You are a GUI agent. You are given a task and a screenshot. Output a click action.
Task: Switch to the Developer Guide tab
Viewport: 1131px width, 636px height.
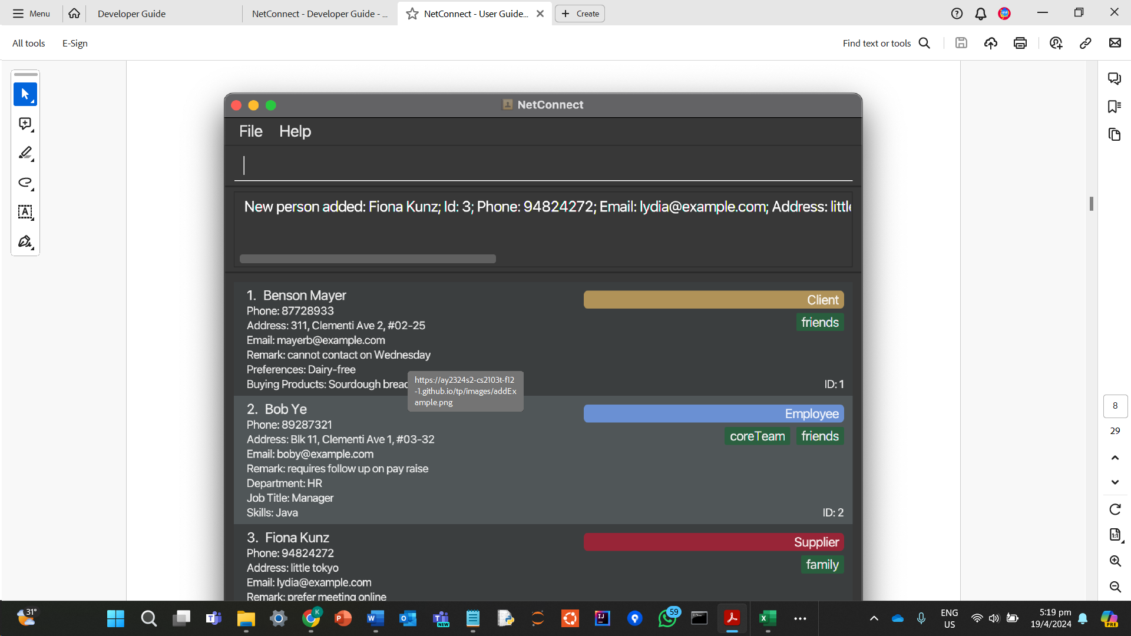click(x=131, y=14)
